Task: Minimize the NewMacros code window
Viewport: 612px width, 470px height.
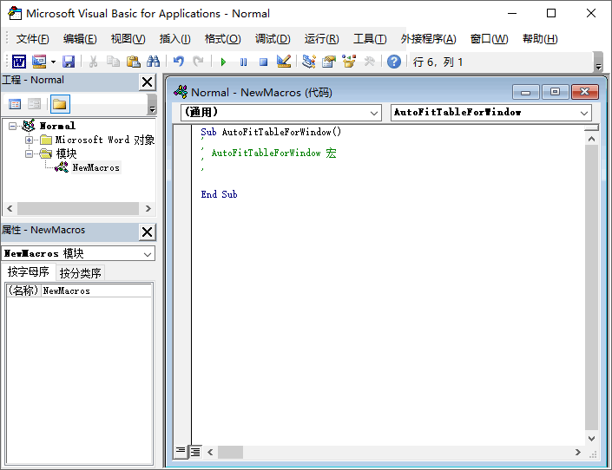Action: pos(526,93)
